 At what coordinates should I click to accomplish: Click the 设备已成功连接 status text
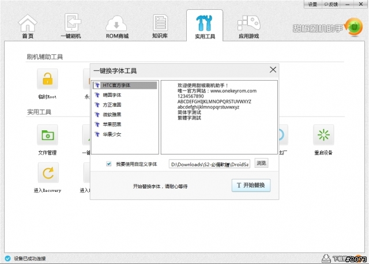29,259
